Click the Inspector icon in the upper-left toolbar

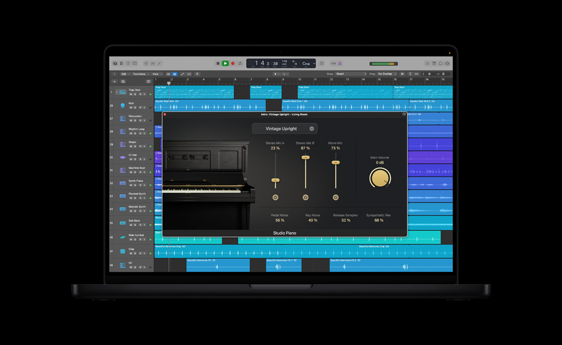pyautogui.click(x=121, y=63)
